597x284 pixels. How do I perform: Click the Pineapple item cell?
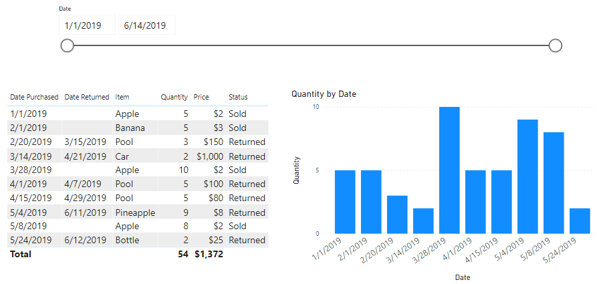(135, 212)
